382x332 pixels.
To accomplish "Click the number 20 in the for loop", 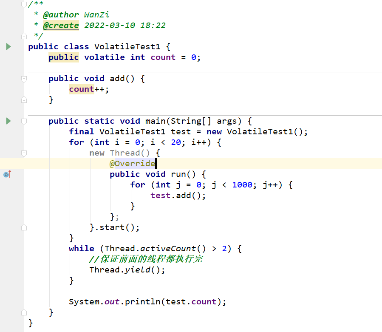I will [x=176, y=142].
